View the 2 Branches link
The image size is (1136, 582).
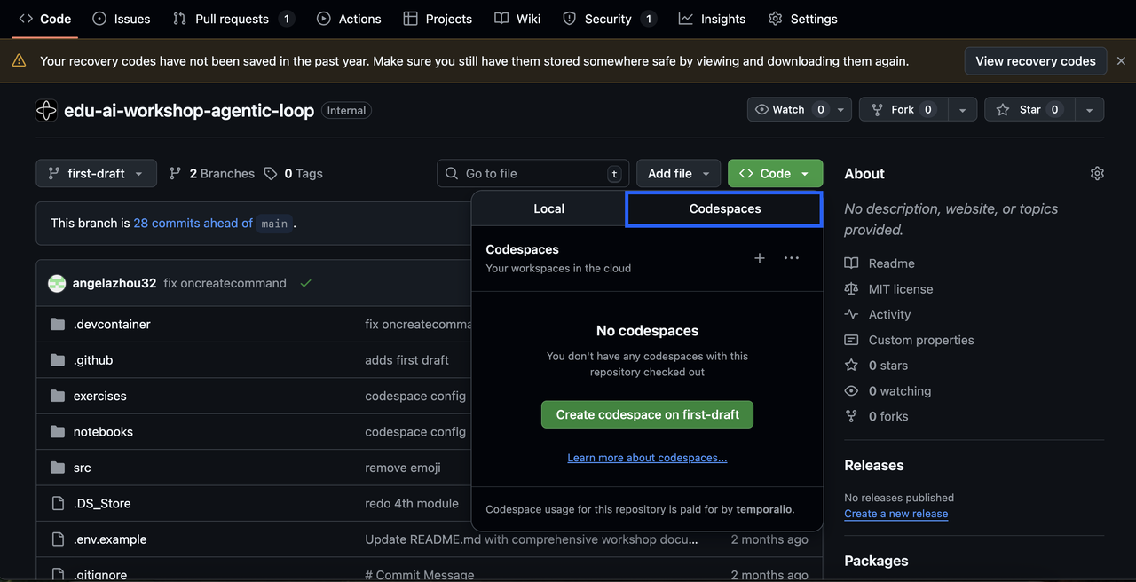(212, 173)
